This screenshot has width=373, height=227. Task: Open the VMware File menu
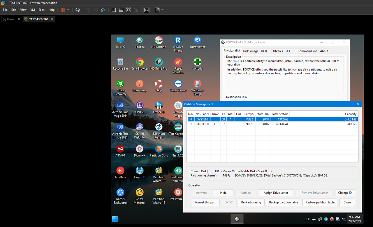[x=5, y=10]
